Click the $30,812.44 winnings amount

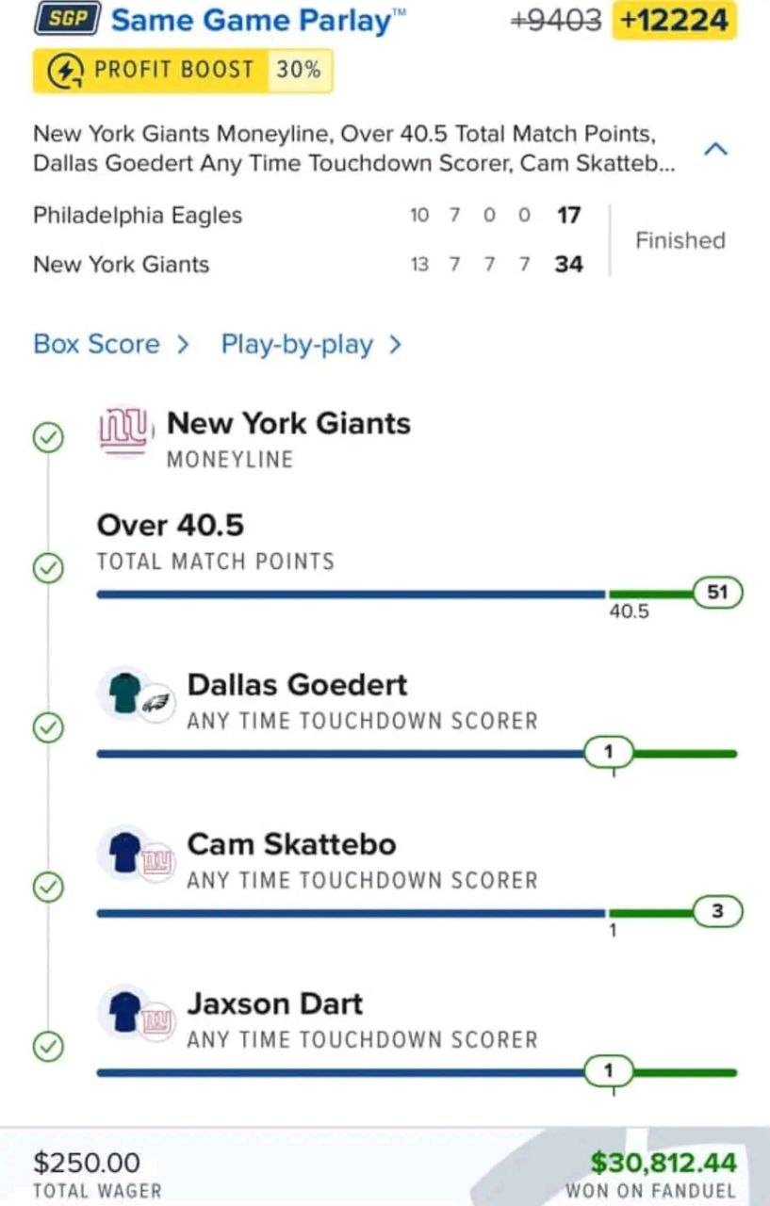[x=663, y=1162]
